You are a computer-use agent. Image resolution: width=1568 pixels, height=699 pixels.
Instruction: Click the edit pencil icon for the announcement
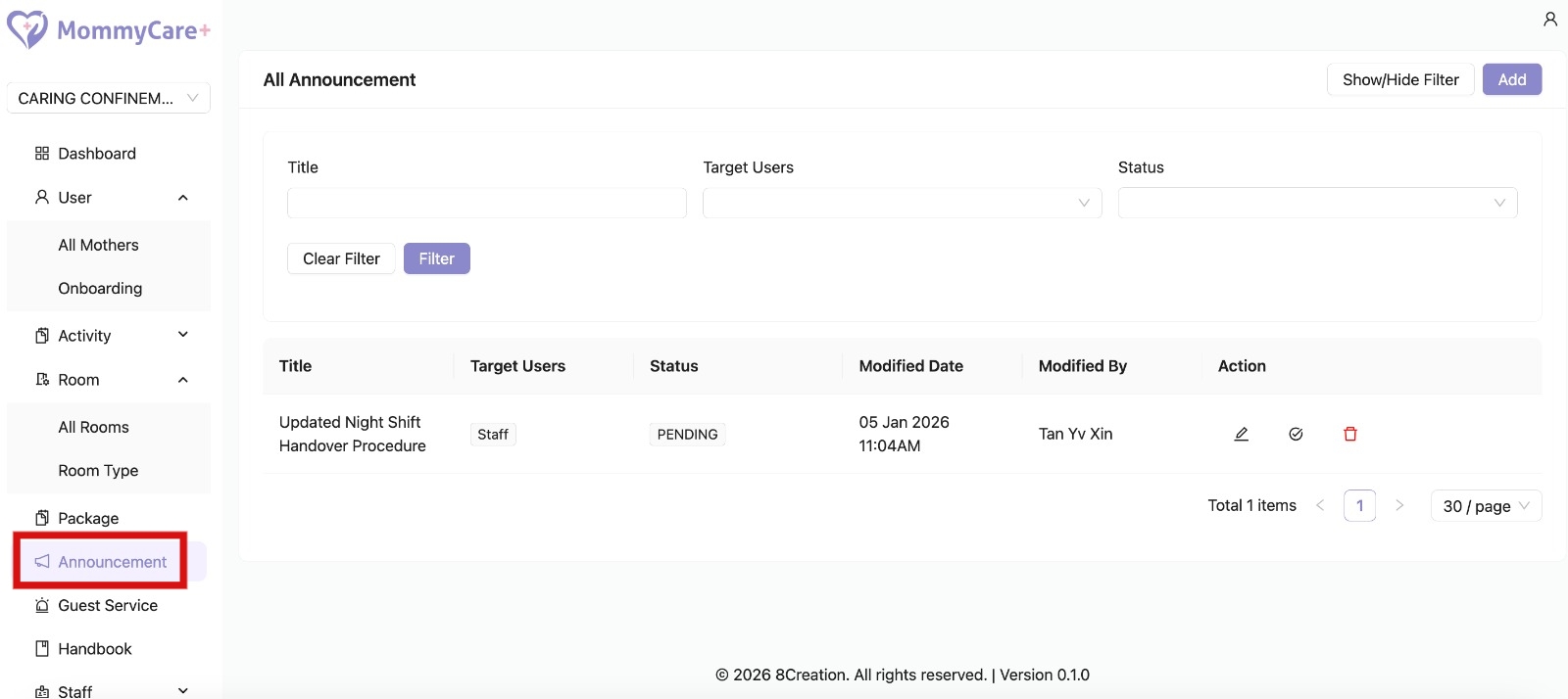(x=1241, y=434)
